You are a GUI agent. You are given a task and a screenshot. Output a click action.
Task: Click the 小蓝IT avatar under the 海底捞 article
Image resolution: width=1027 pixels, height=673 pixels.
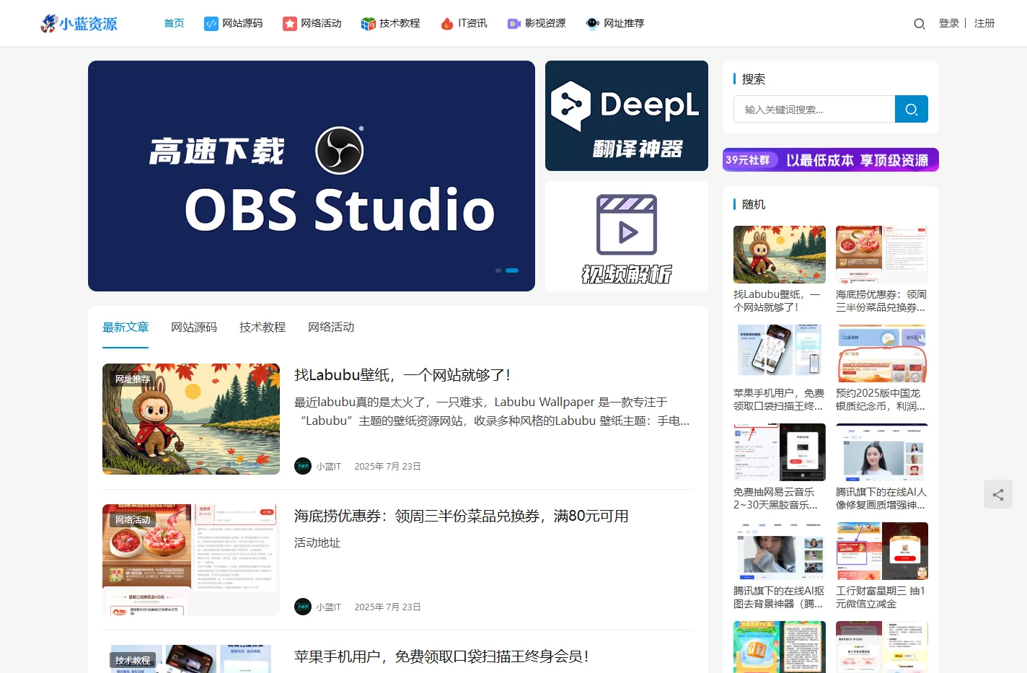pyautogui.click(x=303, y=607)
